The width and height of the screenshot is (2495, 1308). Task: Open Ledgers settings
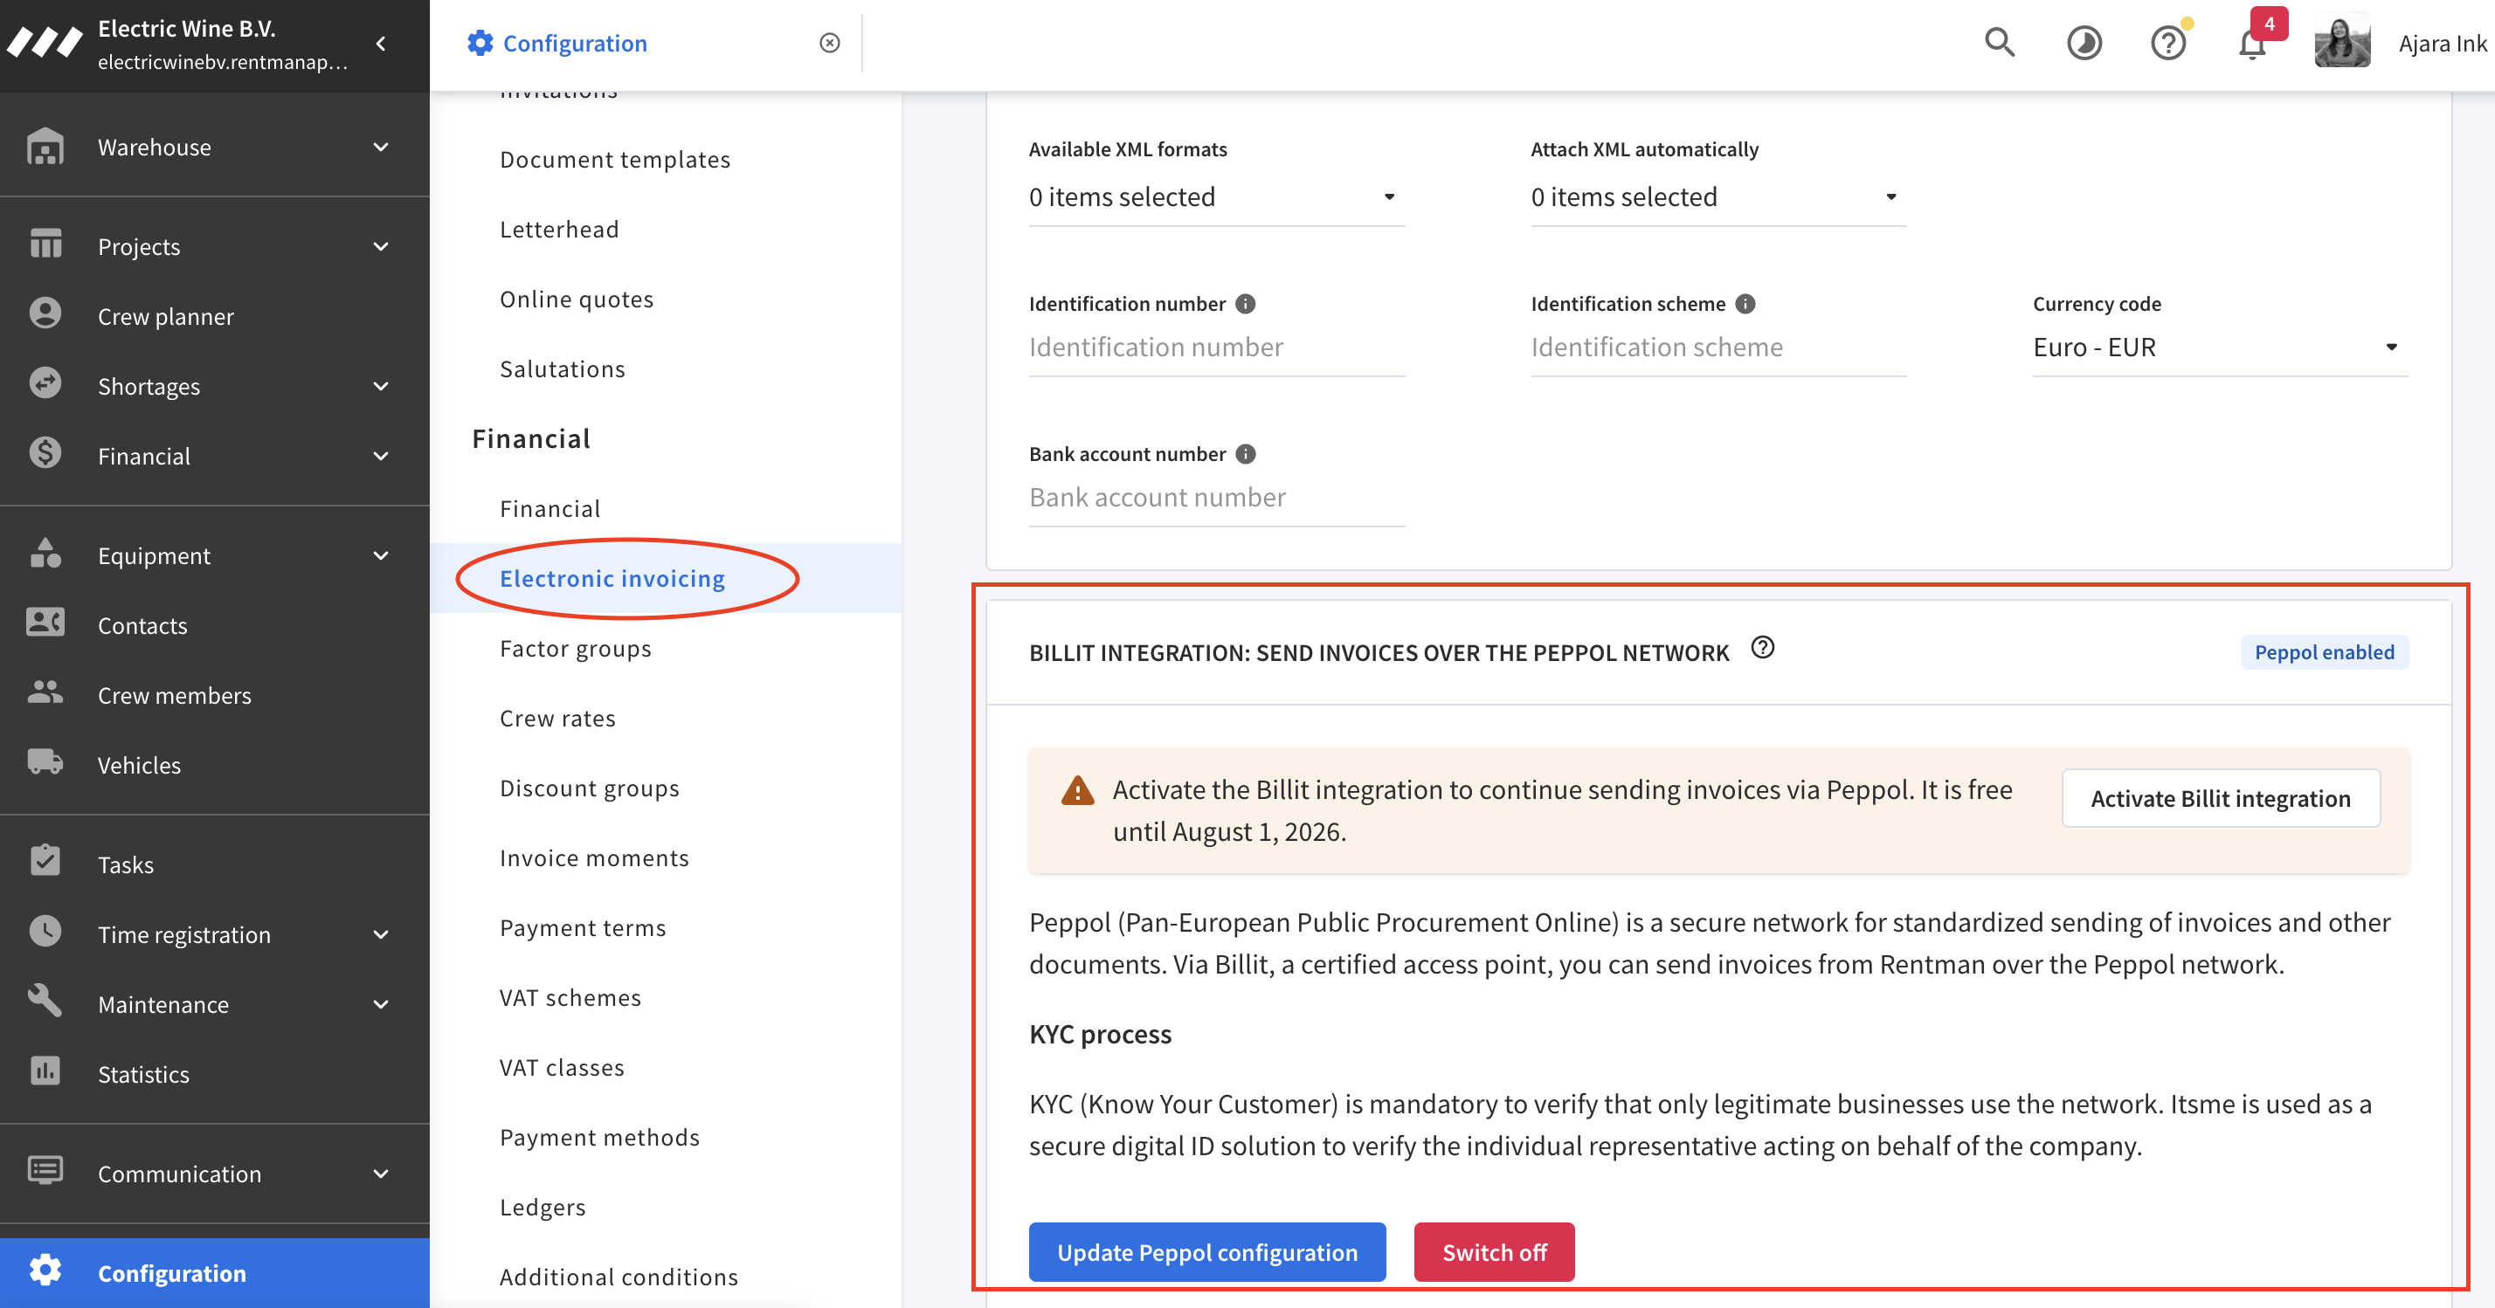pos(543,1207)
